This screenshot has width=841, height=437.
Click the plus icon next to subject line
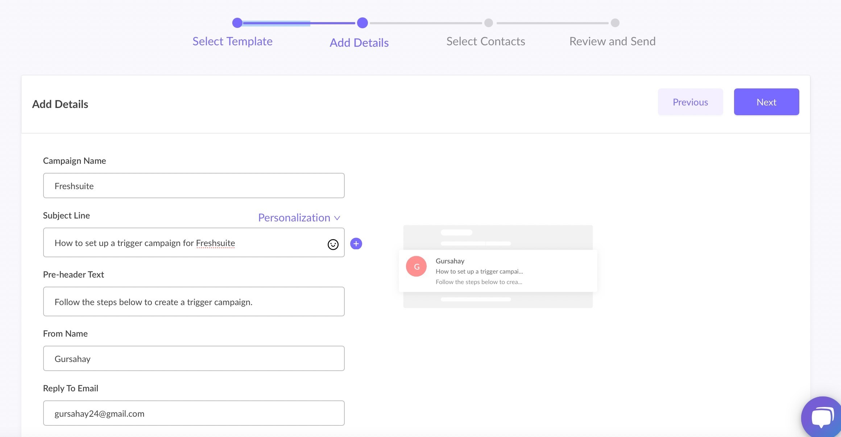click(x=357, y=243)
